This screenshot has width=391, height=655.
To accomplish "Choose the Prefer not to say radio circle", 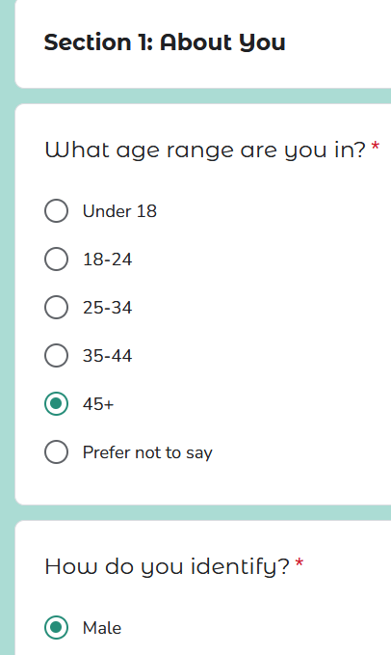I will point(56,452).
